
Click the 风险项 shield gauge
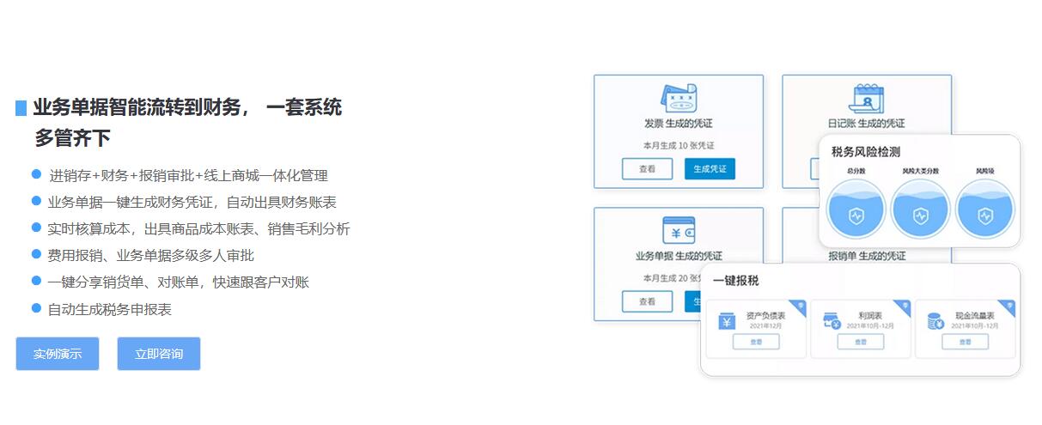[x=984, y=215]
